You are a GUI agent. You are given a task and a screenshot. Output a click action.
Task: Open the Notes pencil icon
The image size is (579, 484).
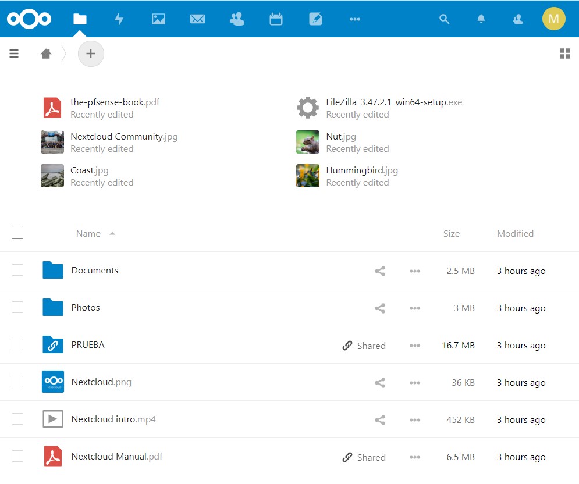tap(315, 19)
